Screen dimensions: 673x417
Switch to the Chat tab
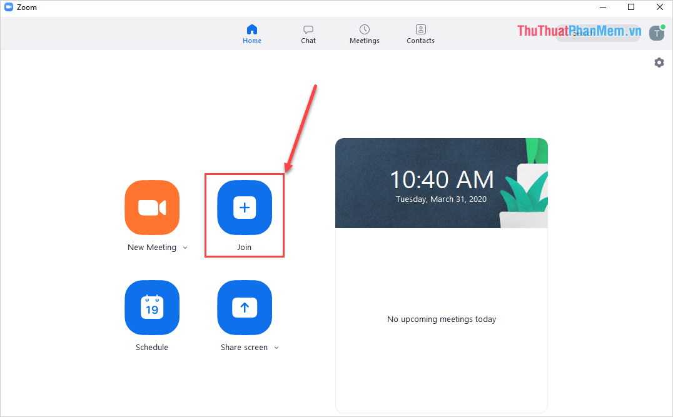point(308,34)
